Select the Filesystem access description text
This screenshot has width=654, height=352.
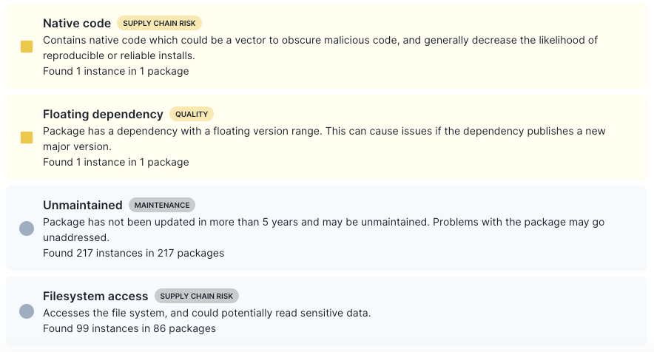pyautogui.click(x=206, y=313)
